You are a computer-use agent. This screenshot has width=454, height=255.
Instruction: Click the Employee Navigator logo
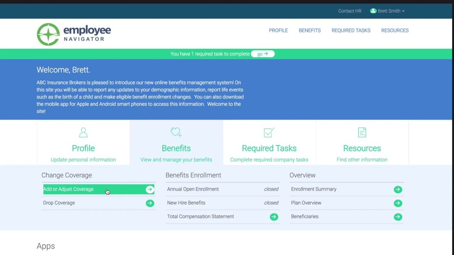point(74,34)
